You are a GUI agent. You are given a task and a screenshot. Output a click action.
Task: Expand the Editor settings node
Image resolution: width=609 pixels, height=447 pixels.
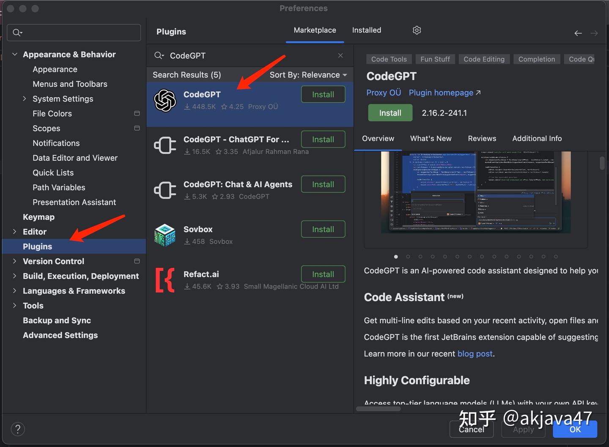(15, 231)
